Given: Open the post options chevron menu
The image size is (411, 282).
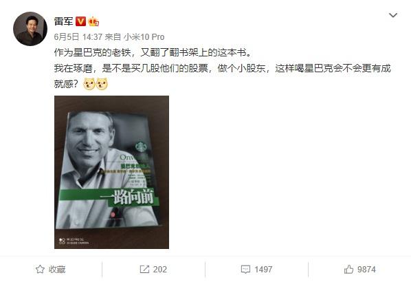Looking at the screenshot, I should (393, 15).
